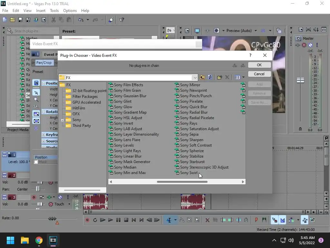The image size is (330, 248).
Task: Open the Edit menu
Action: point(16,11)
